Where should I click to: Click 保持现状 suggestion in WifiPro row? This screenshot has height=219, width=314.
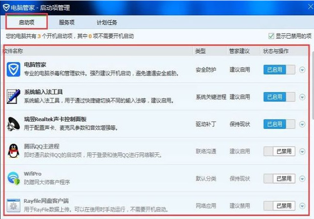pyautogui.click(x=240, y=178)
